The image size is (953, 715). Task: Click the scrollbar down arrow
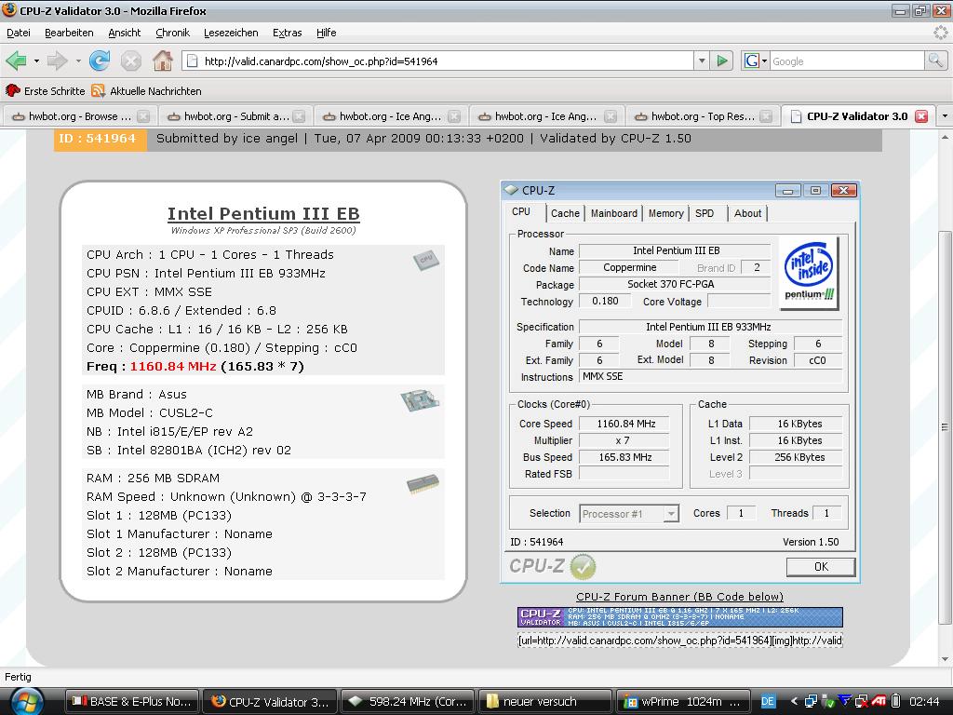pos(945,660)
